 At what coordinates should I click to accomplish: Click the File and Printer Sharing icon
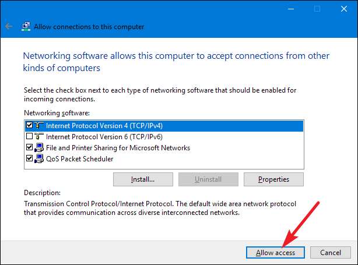click(x=39, y=147)
